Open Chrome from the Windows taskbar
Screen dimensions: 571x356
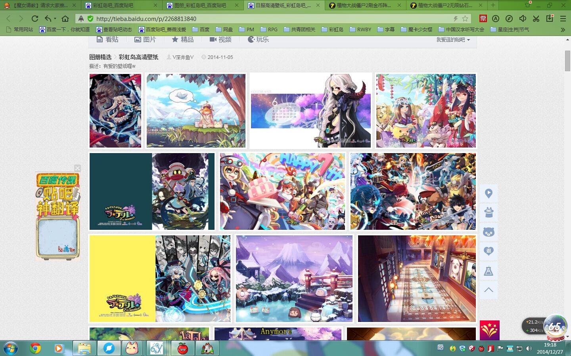35,348
